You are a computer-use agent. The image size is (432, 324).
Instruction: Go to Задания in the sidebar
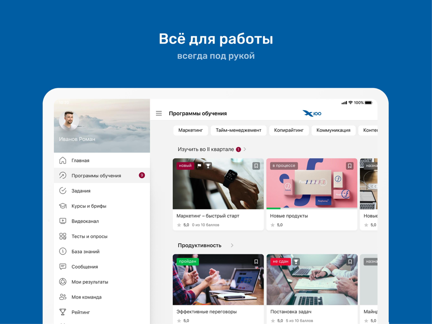102,191
